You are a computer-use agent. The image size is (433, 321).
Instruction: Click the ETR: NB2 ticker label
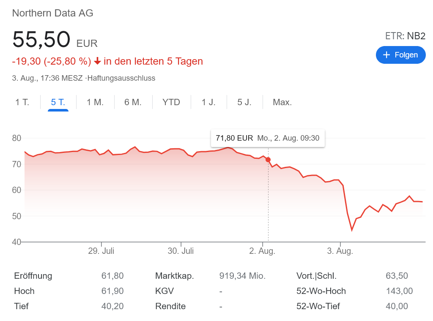pyautogui.click(x=405, y=36)
